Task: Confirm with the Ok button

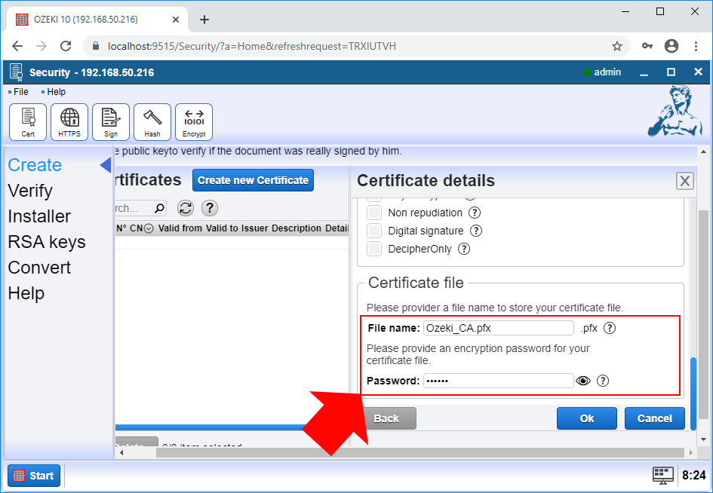Action: pos(586,418)
